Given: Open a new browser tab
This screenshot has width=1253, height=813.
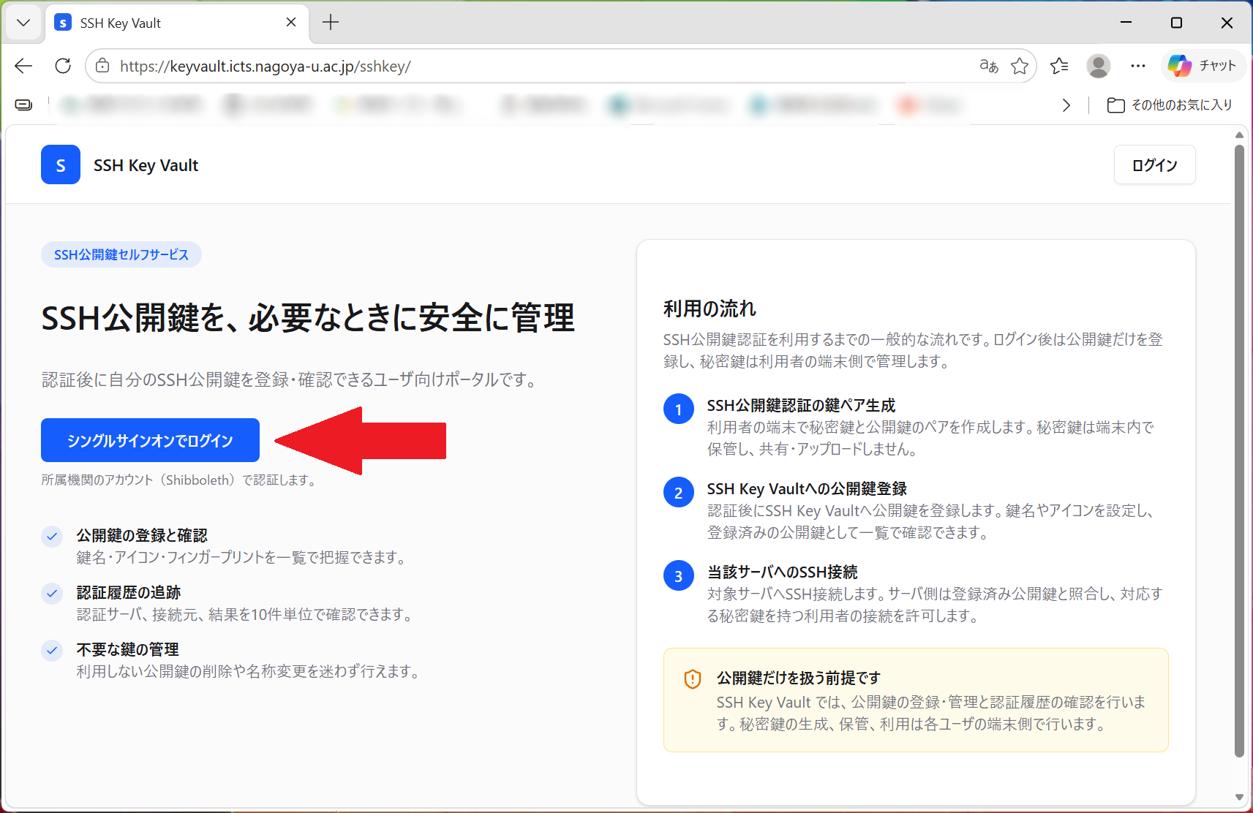Looking at the screenshot, I should 331,23.
